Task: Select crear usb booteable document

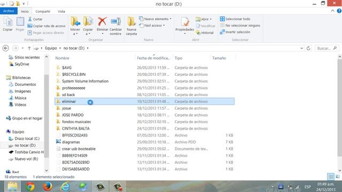Action: tap(79, 149)
